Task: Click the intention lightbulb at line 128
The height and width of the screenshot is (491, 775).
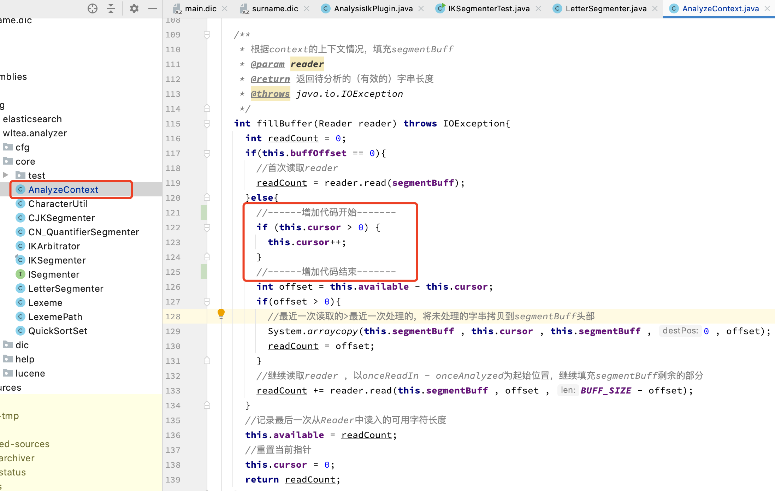Action: click(x=221, y=314)
